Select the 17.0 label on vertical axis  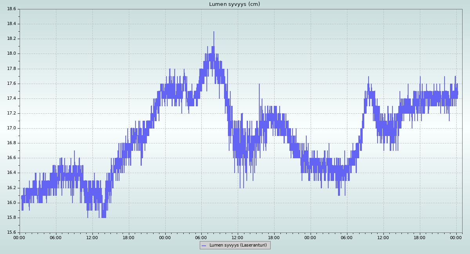point(11,128)
